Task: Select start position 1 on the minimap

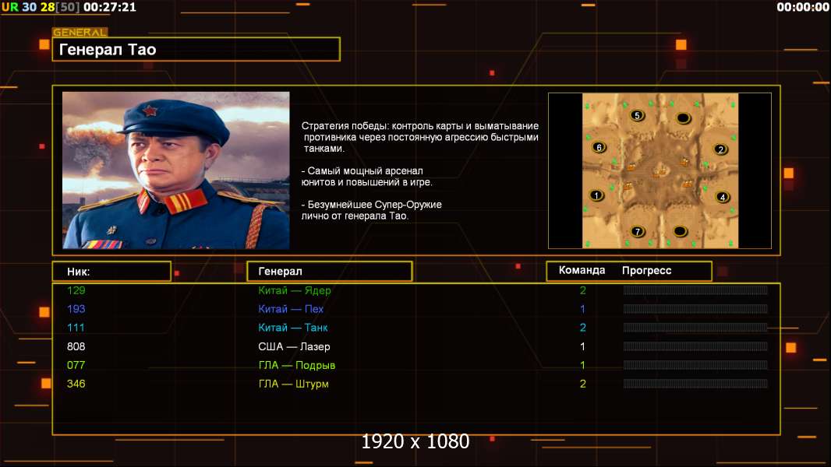Action: click(596, 195)
